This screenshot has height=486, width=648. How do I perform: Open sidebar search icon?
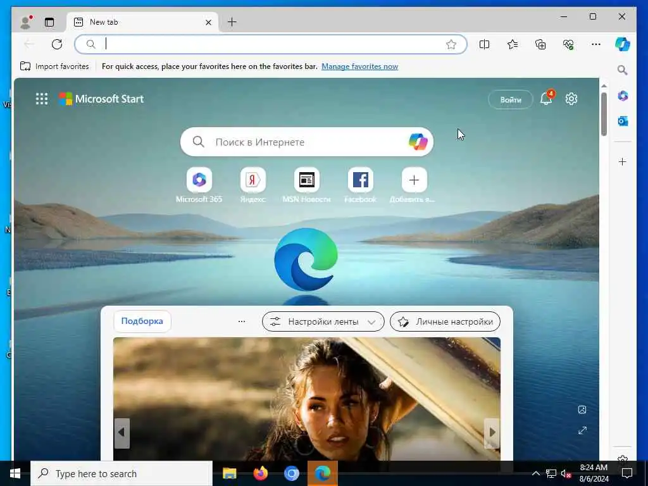(x=623, y=70)
